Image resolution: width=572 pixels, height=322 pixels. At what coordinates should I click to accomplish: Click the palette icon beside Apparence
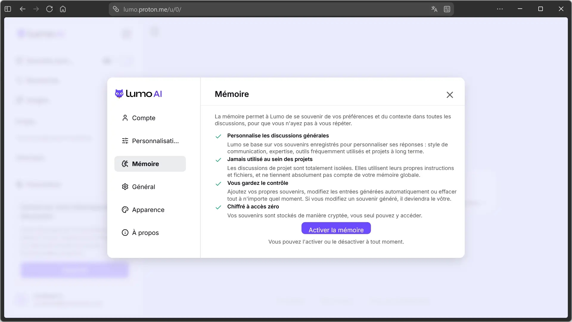click(x=125, y=210)
